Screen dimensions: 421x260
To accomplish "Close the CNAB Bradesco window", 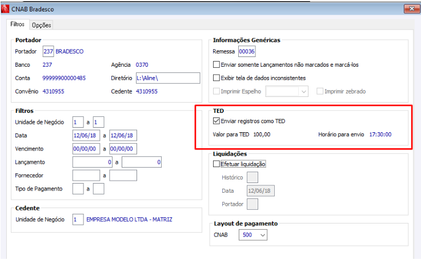I will (412, 9).
